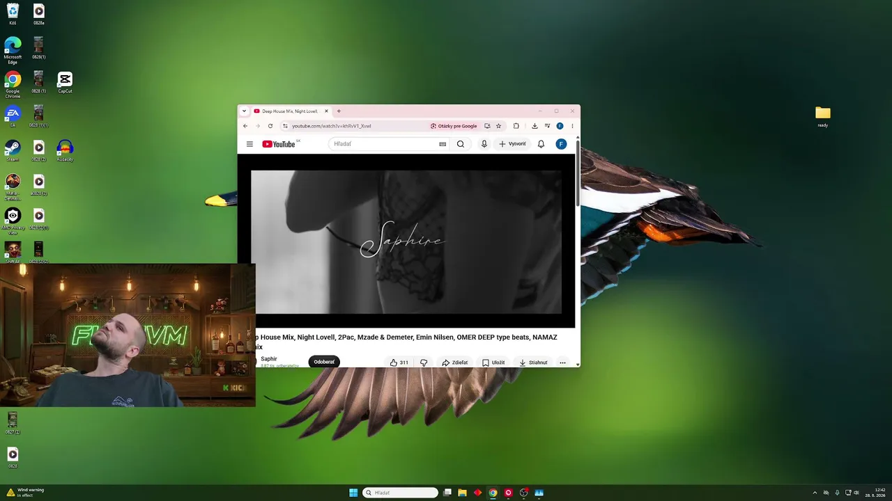This screenshot has height=501, width=892.
Task: Select the Microsoft Edge desktop shortcut
Action: pos(13,50)
